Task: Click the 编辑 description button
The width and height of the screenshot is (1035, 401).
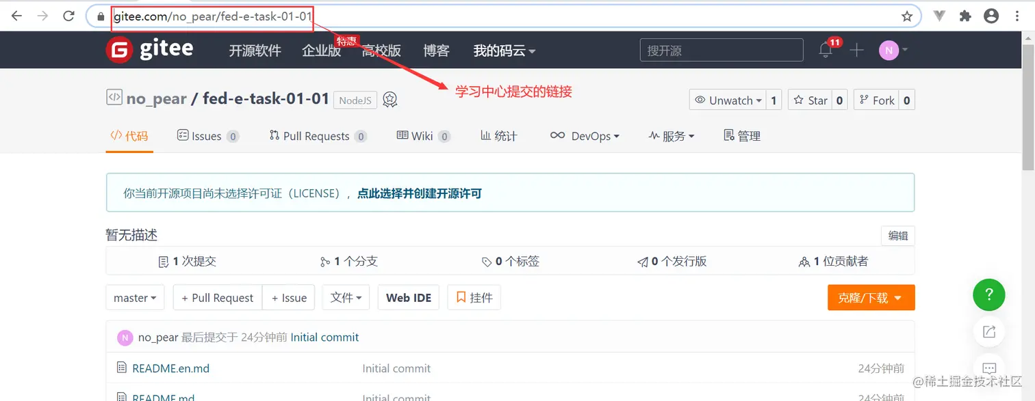Action: pyautogui.click(x=898, y=236)
